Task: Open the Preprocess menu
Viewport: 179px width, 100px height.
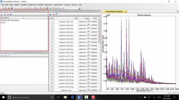Action: (32, 5)
